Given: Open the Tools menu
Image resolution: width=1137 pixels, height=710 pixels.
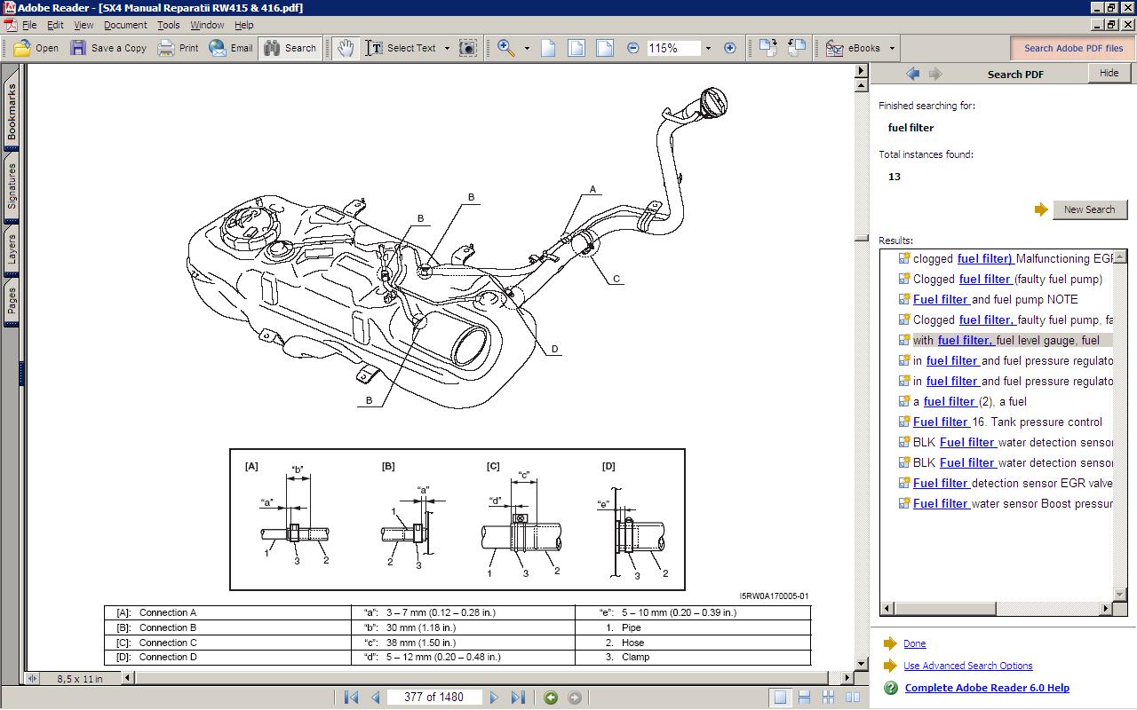Looking at the screenshot, I should click(x=169, y=25).
